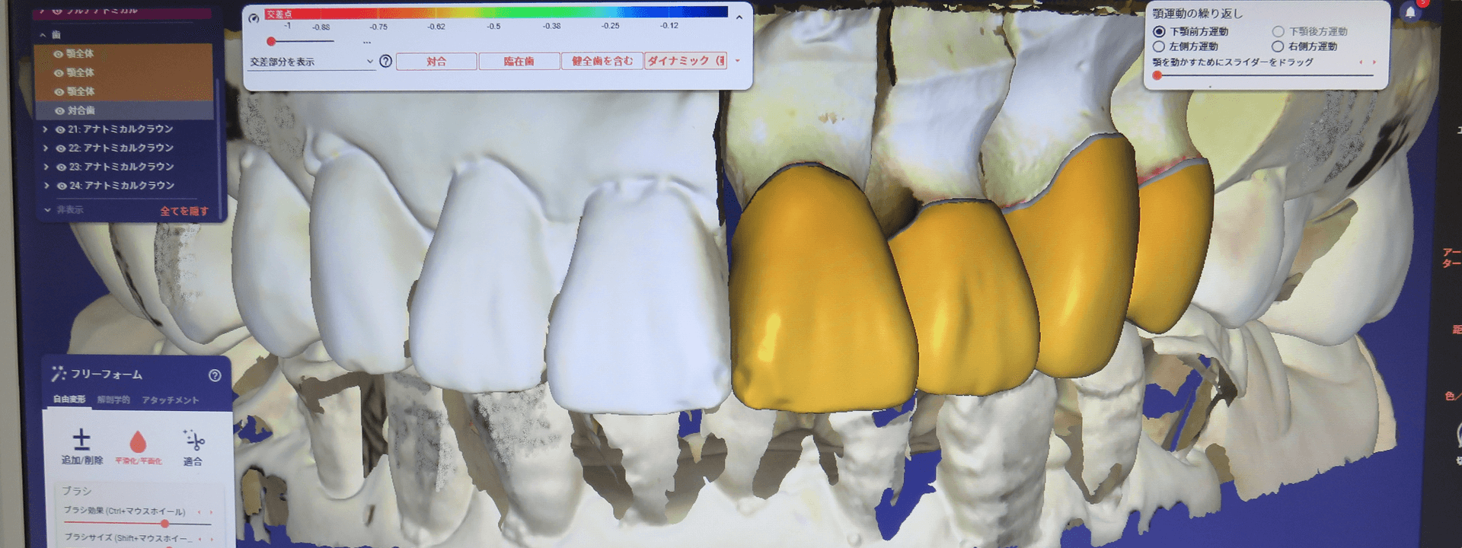Image resolution: width=1462 pixels, height=548 pixels.
Task: Open help next to 交差部分を表示 dropdown
Action: pyautogui.click(x=386, y=62)
